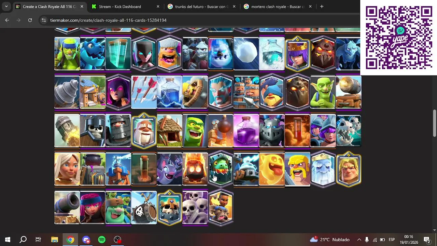Screen dimensions: 437x246
Task: Switch to the Stream - Kick Dashboard tab
Action: click(120, 6)
